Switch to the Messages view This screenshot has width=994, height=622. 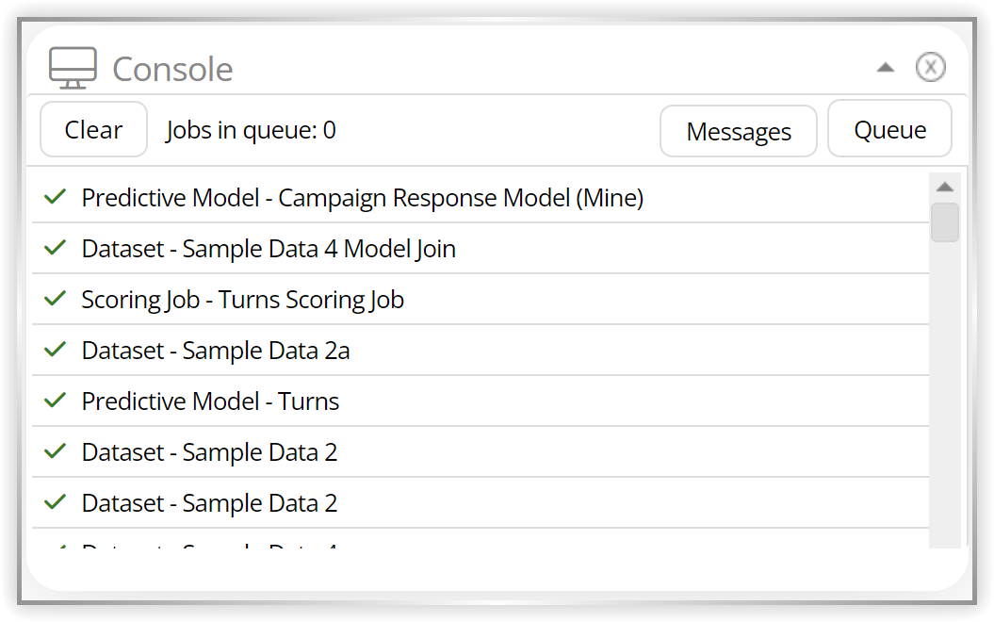click(x=739, y=131)
